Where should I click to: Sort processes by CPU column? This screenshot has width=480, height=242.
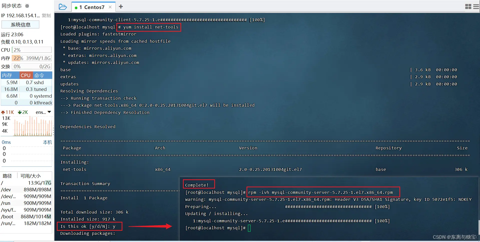[26, 75]
